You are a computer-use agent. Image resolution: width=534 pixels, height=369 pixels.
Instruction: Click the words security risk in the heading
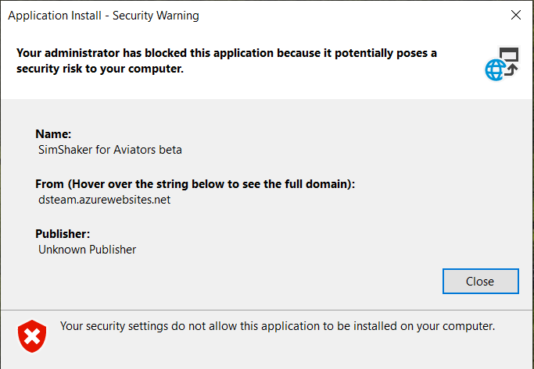(x=49, y=69)
